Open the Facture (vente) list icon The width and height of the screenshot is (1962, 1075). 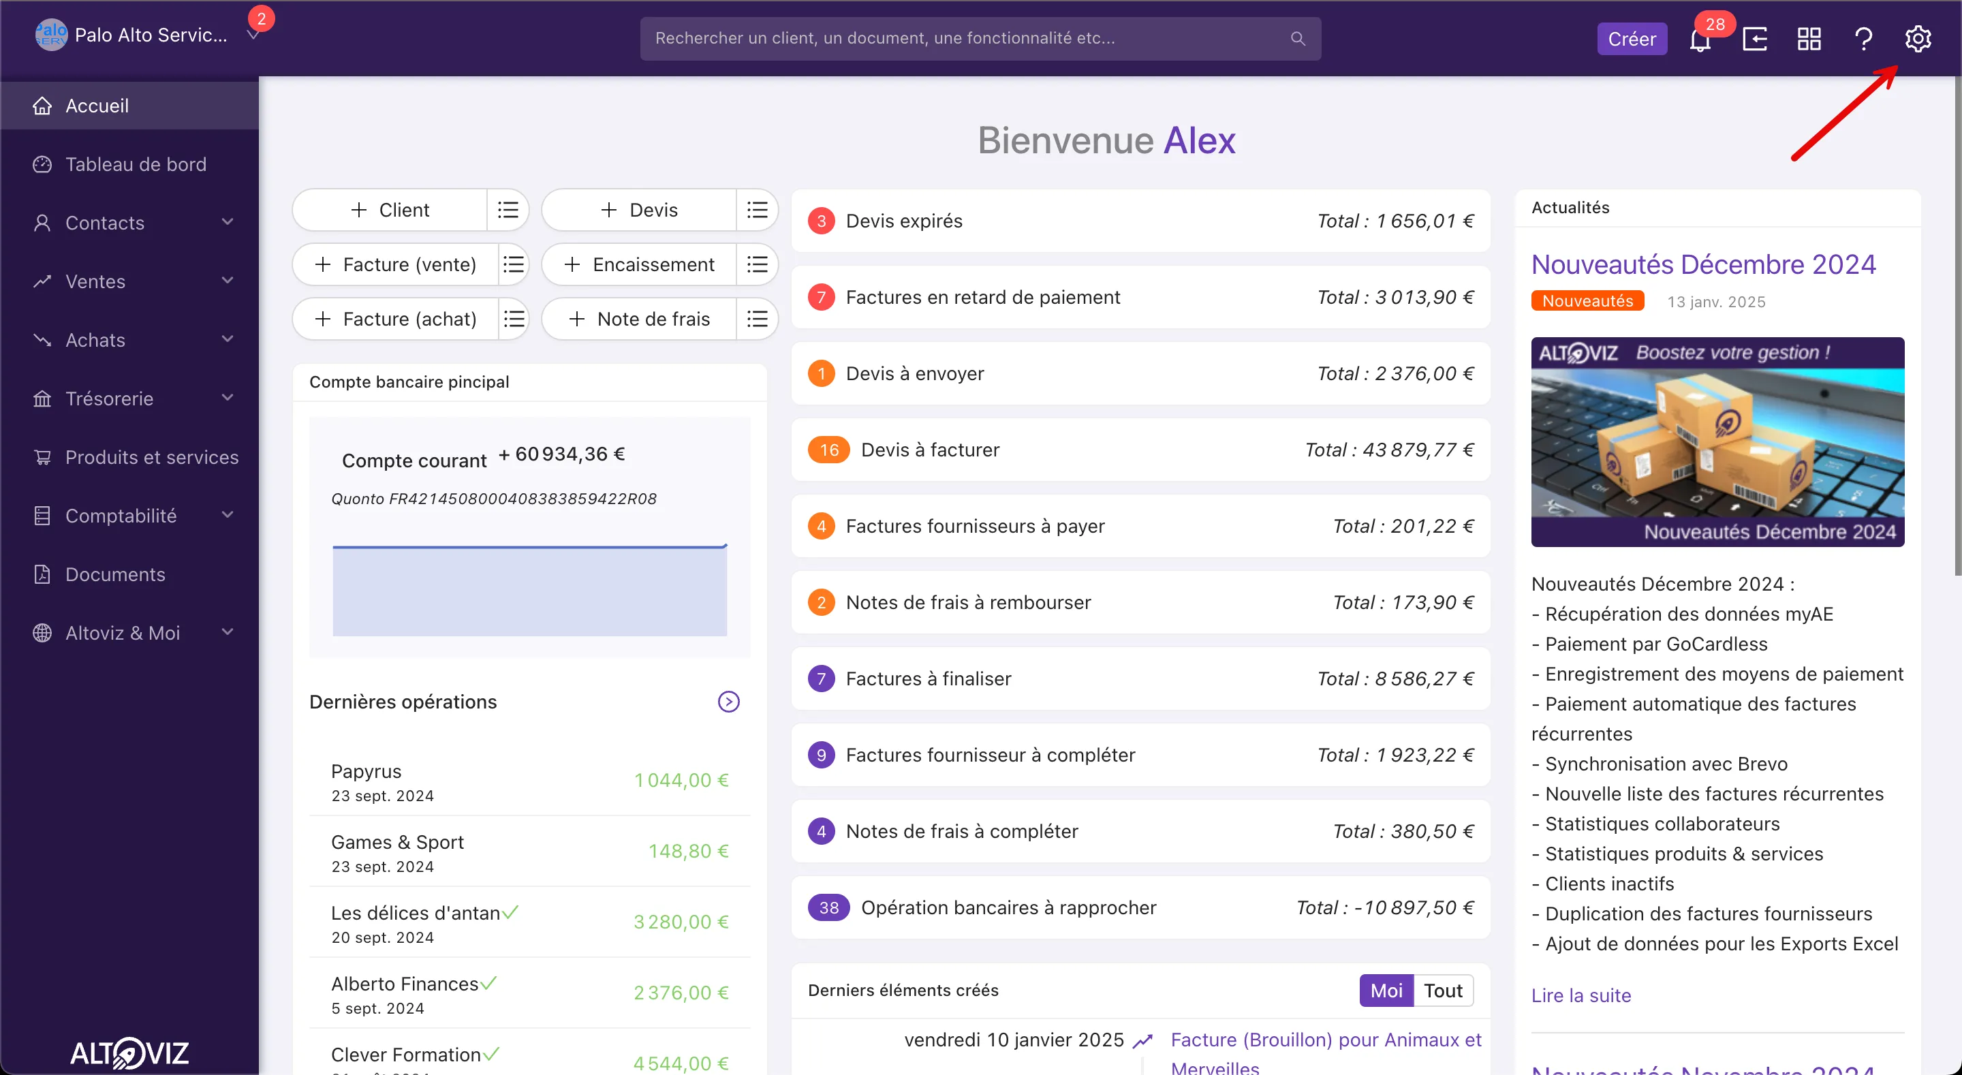coord(514,264)
